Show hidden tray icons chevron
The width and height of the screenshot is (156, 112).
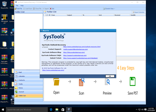[x=137, y=110]
